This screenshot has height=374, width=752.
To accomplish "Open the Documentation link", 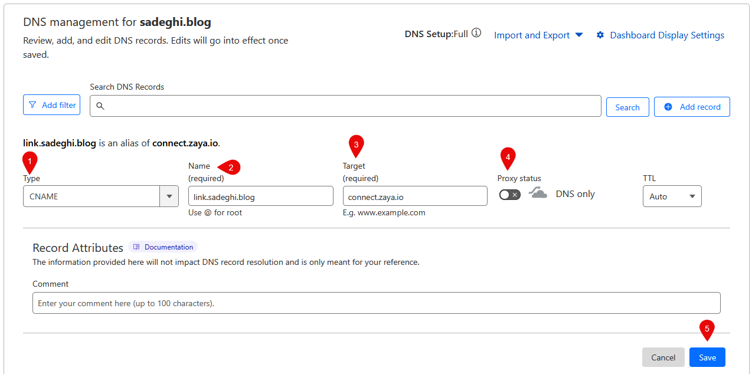I will (168, 247).
